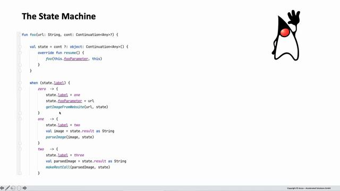Click the "two ->" branch label

pyautogui.click(x=48, y=149)
